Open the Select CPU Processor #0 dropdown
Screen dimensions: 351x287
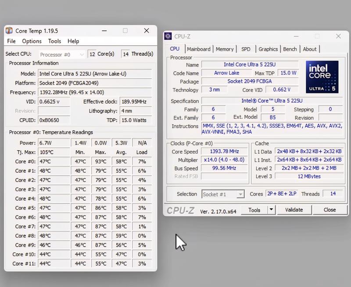point(62,54)
